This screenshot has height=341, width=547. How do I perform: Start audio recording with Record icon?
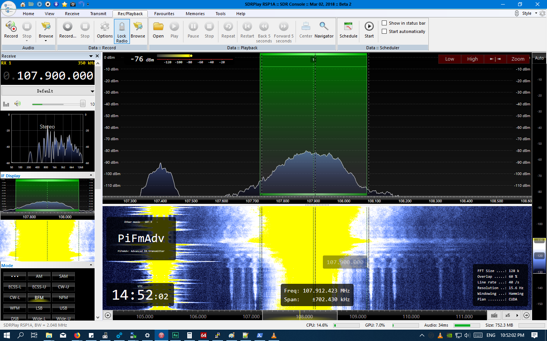pyautogui.click(x=11, y=30)
